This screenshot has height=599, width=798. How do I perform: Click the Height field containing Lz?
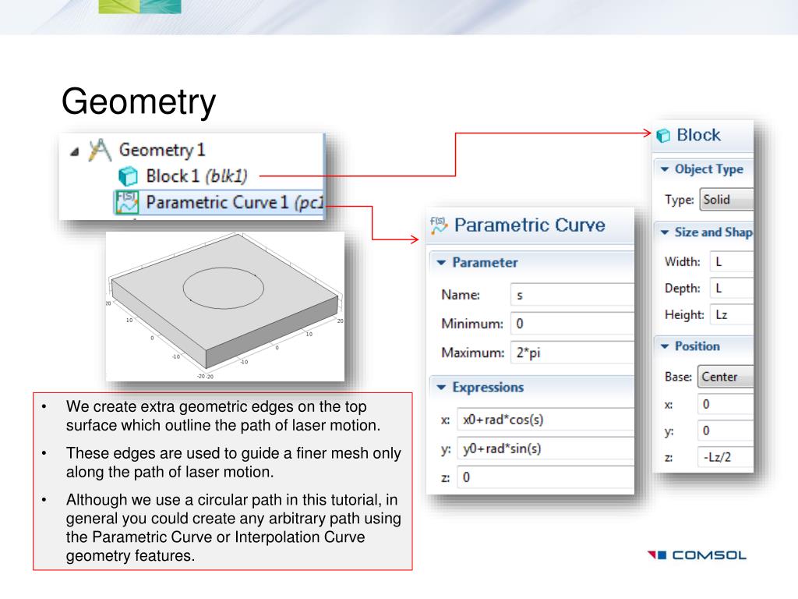click(x=732, y=315)
